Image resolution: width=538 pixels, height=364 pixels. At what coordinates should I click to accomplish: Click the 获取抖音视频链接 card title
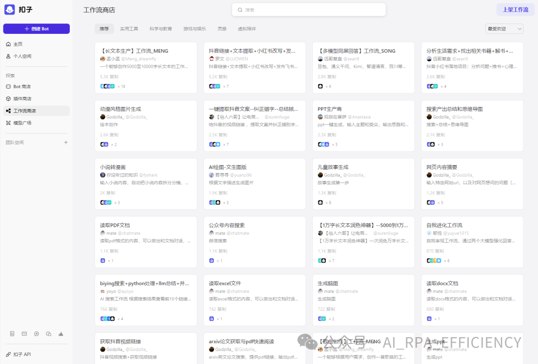tap(121, 342)
